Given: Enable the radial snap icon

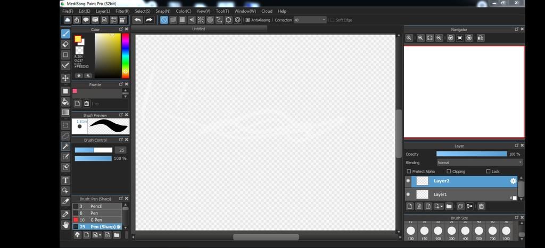Looking at the screenshot, I should tap(201, 20).
